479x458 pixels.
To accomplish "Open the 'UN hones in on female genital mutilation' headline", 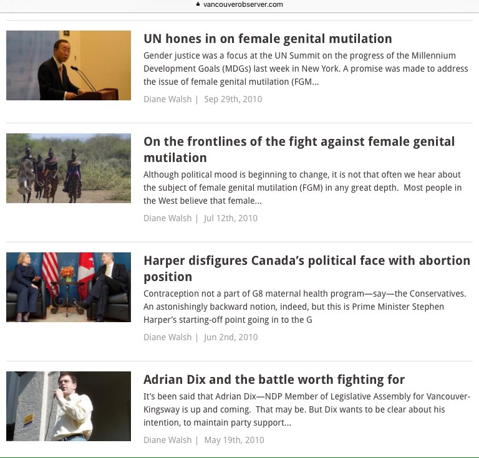I will [x=268, y=39].
